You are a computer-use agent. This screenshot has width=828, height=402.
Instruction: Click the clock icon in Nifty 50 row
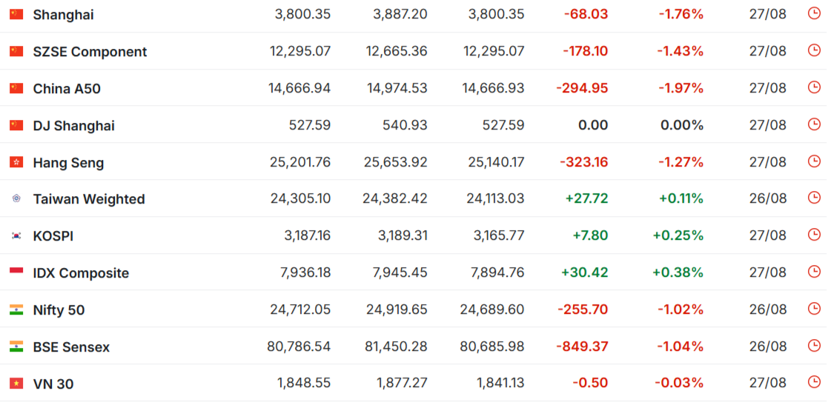[814, 309]
